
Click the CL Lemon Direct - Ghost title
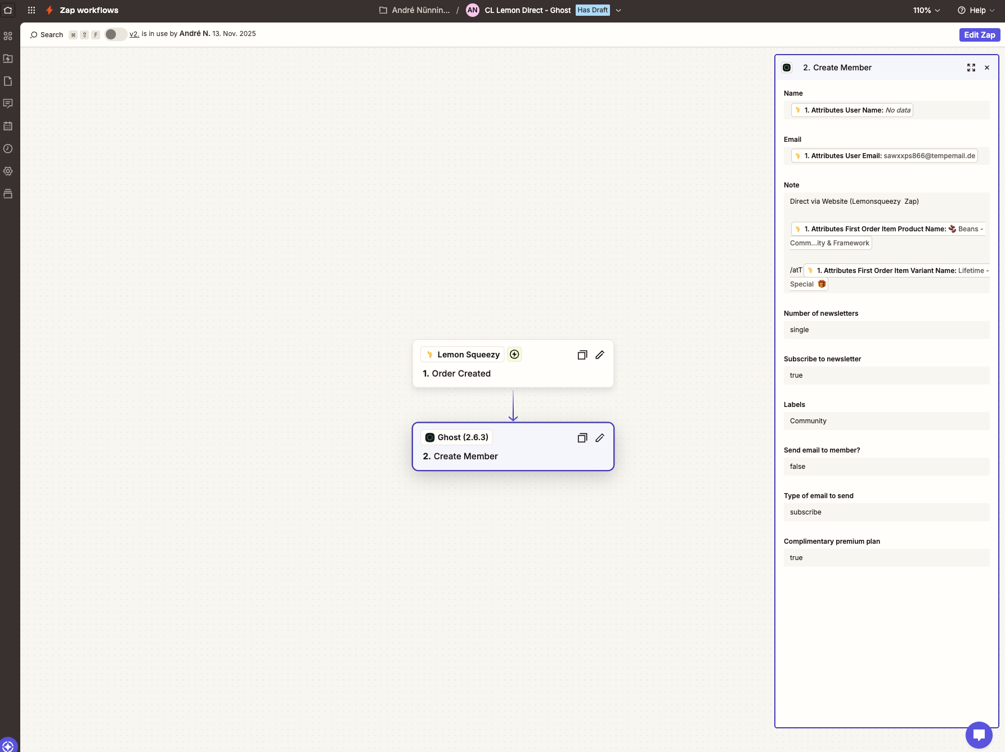pyautogui.click(x=528, y=10)
